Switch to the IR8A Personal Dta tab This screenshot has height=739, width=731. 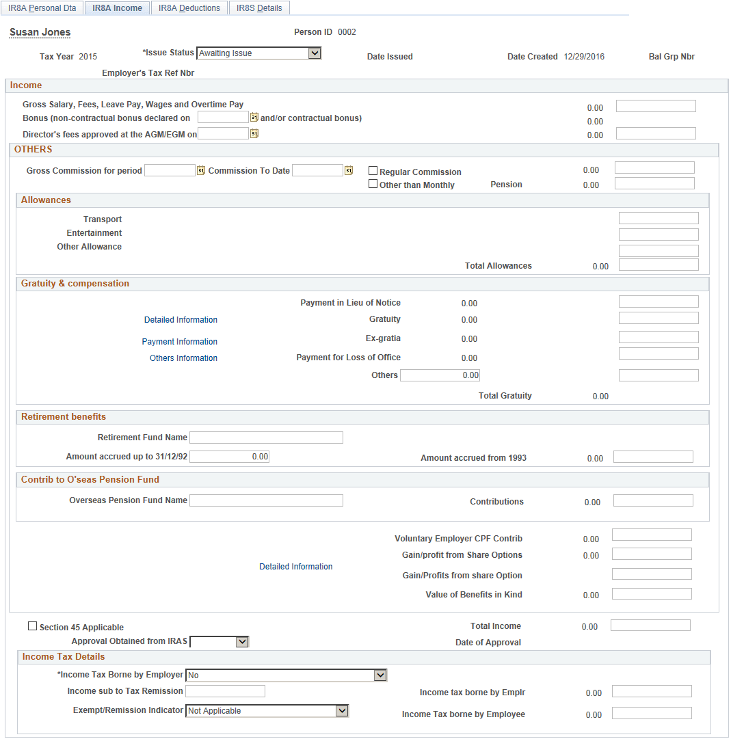(42, 8)
